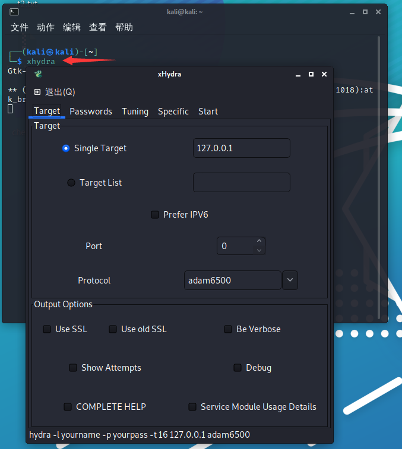Decrease the Port value with down arrow
The image size is (402, 449).
click(x=259, y=250)
